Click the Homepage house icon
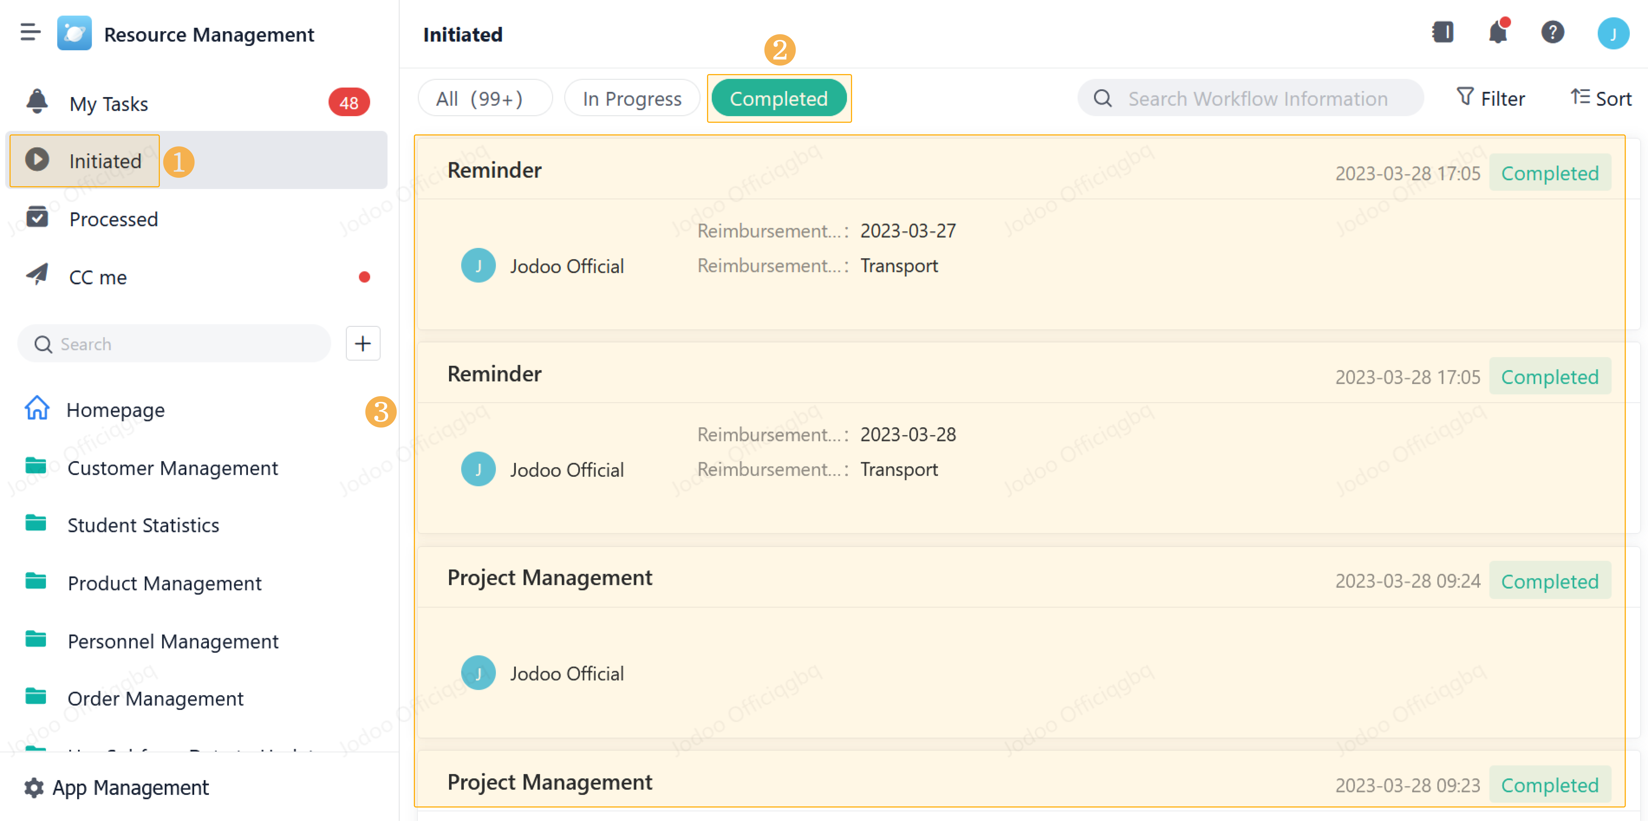This screenshot has width=1648, height=821. click(x=37, y=408)
